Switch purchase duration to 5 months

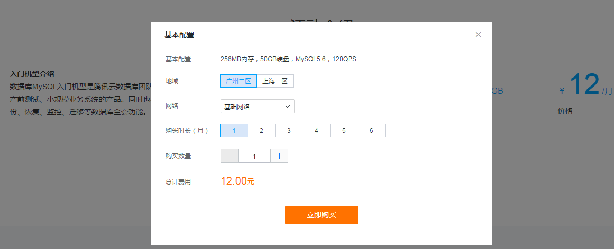click(x=344, y=131)
